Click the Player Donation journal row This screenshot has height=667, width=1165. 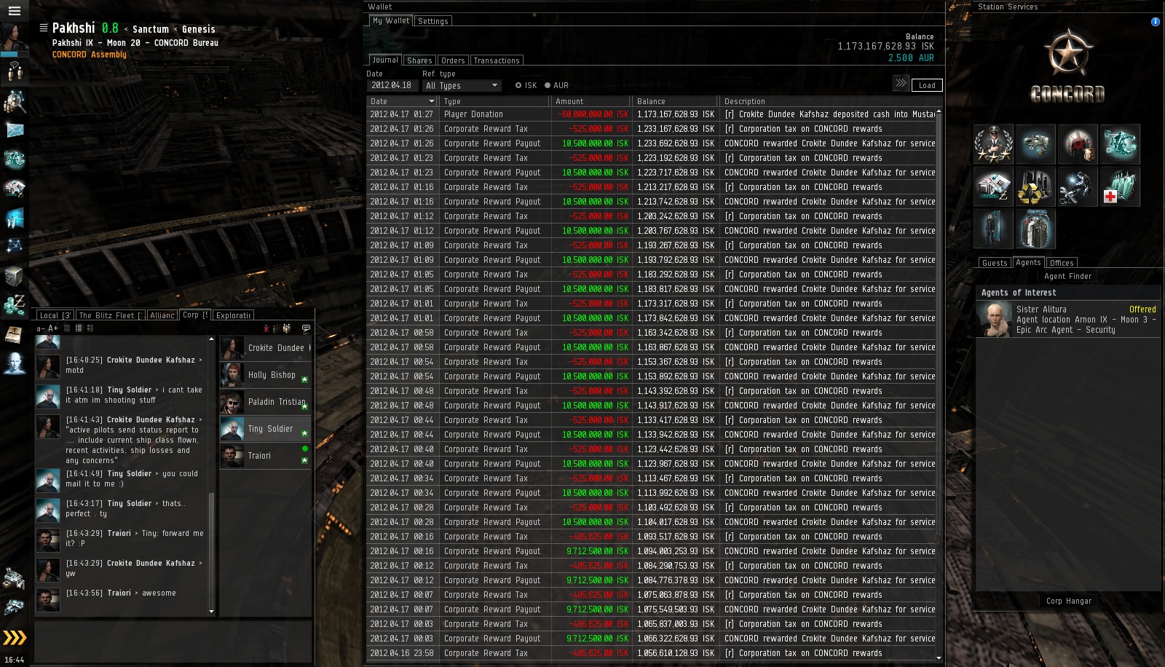tap(651, 114)
